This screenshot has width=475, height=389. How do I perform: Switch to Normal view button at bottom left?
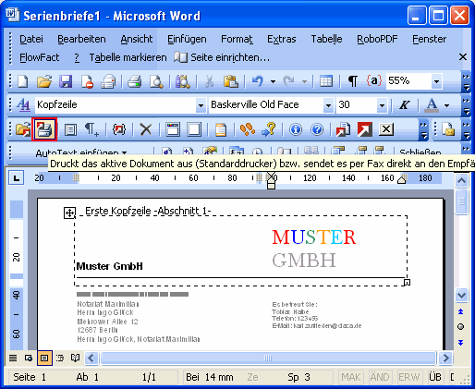pyautogui.click(x=13, y=358)
